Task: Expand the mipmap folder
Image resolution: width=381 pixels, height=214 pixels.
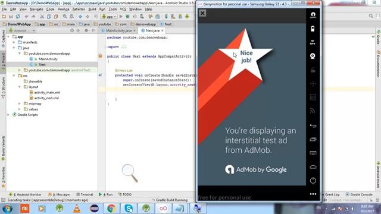Action: (20, 103)
